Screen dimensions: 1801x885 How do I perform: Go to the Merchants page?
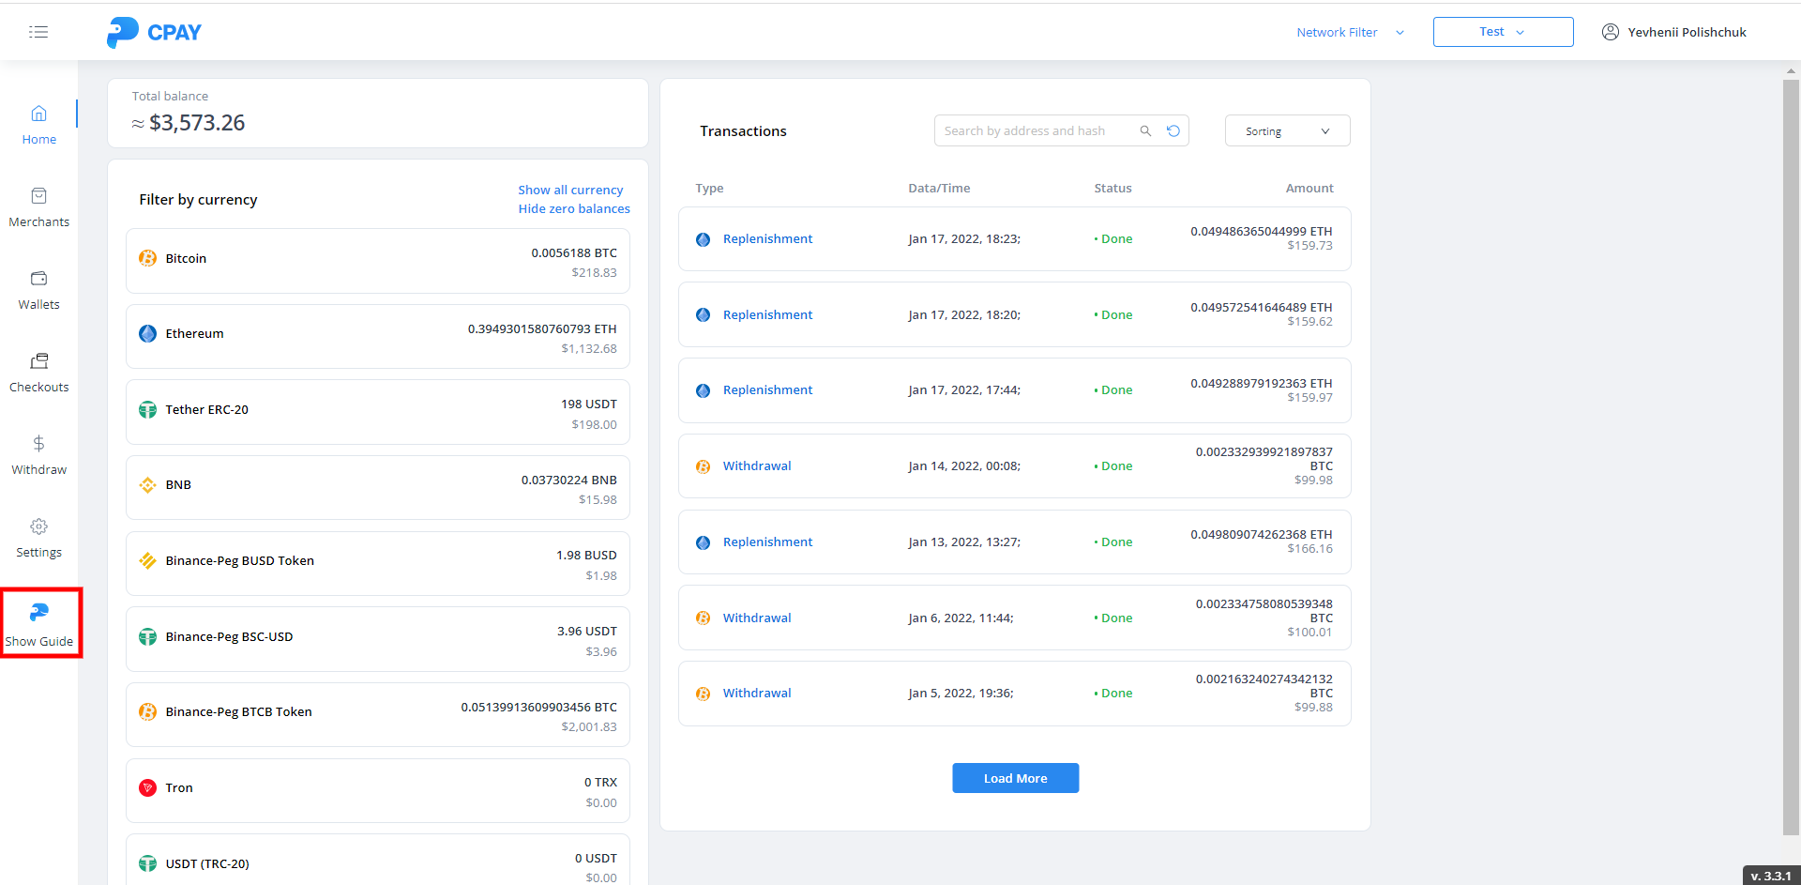pyautogui.click(x=39, y=206)
